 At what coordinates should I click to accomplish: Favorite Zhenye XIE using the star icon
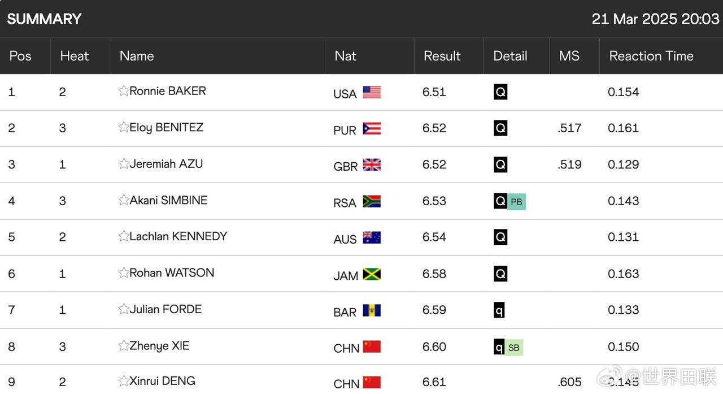124,345
